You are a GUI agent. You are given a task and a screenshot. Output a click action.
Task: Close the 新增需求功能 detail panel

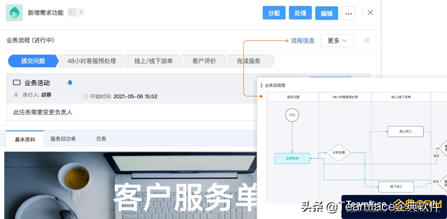pos(370,13)
